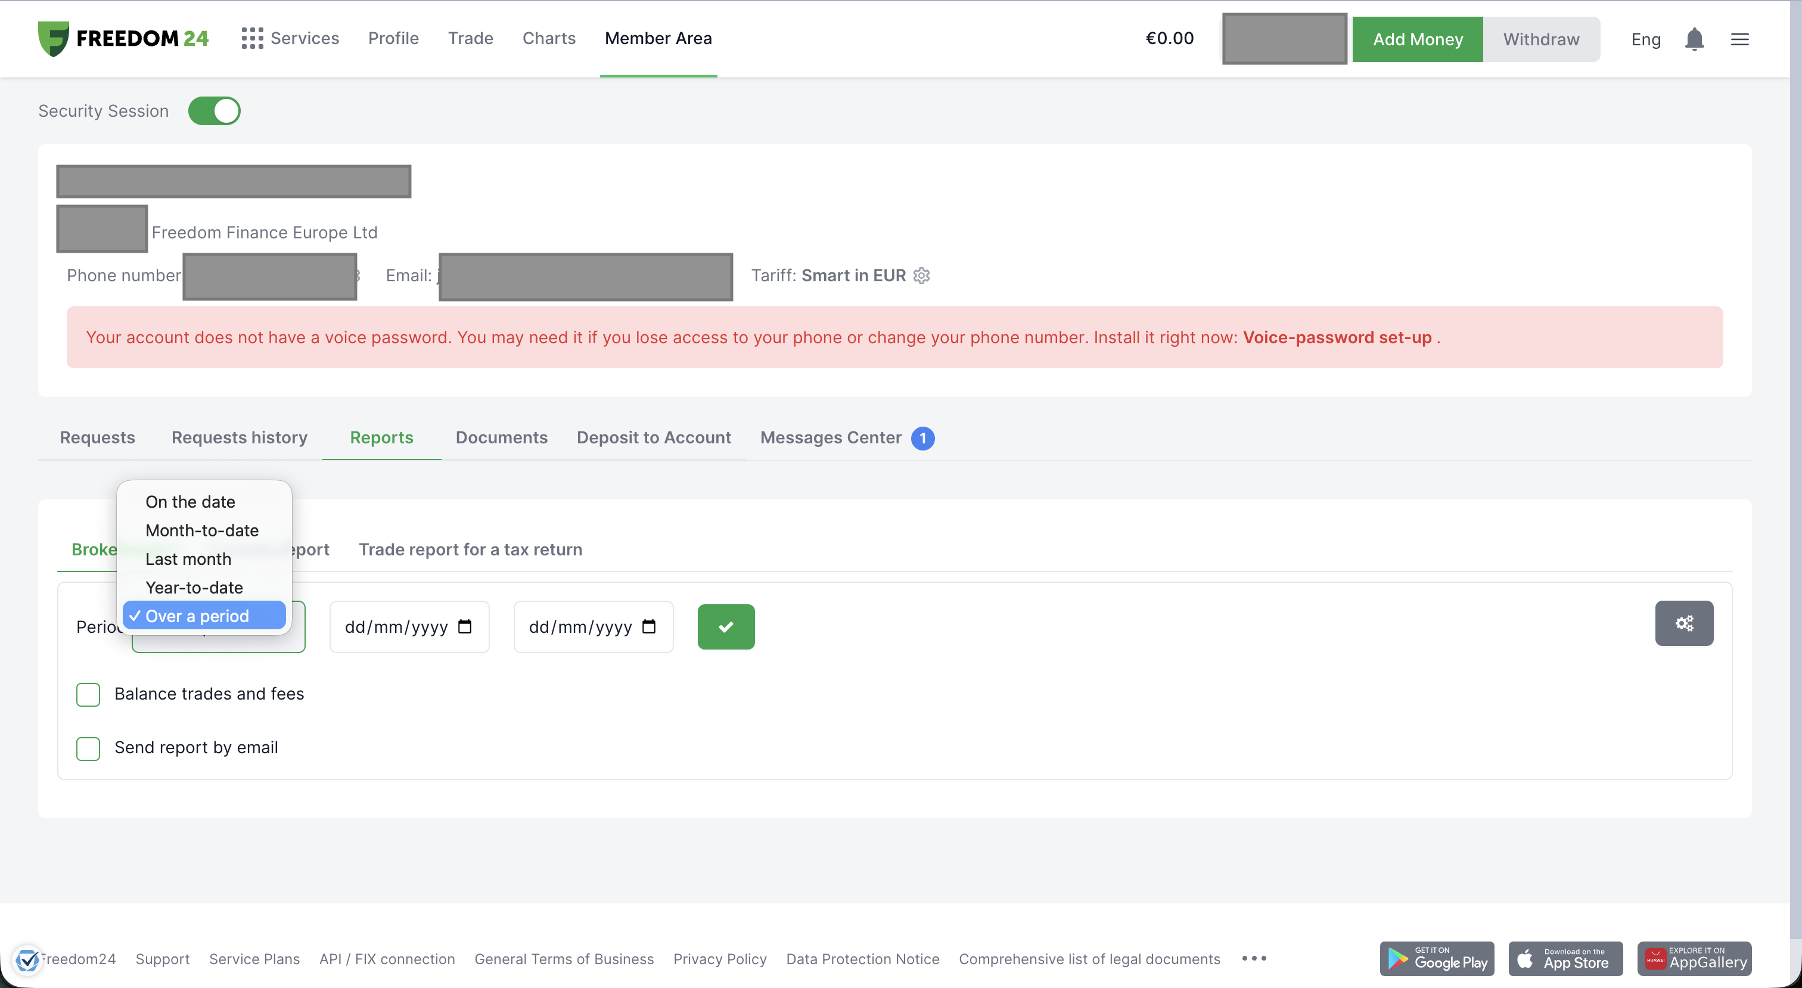Viewport: 1802px width, 988px height.
Task: Check Send report by email
Action: point(88,748)
